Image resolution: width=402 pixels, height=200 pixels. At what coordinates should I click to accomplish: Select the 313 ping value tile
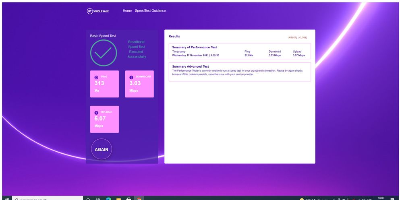click(x=105, y=84)
